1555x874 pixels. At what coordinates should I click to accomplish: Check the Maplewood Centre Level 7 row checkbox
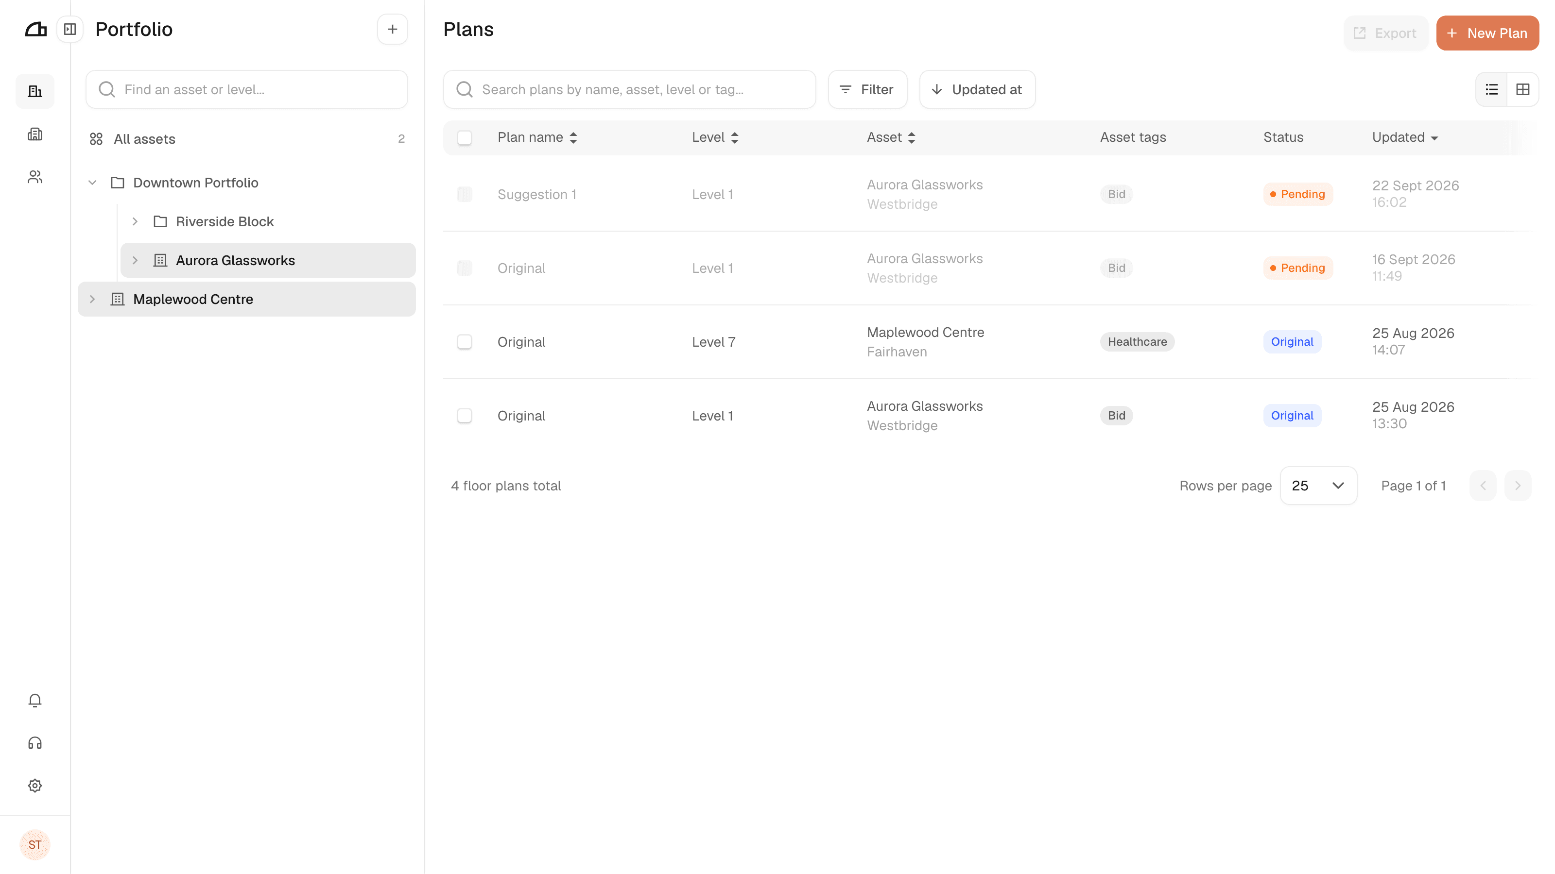[464, 342]
